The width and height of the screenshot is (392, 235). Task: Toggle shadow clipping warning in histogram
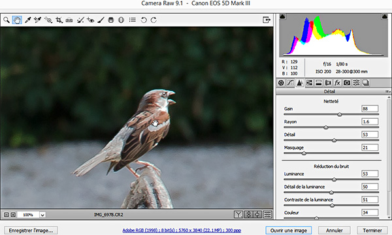(282, 16)
